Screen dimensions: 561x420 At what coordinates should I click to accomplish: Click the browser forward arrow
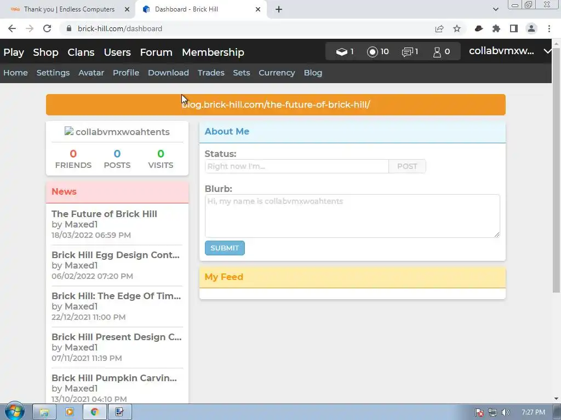(30, 28)
